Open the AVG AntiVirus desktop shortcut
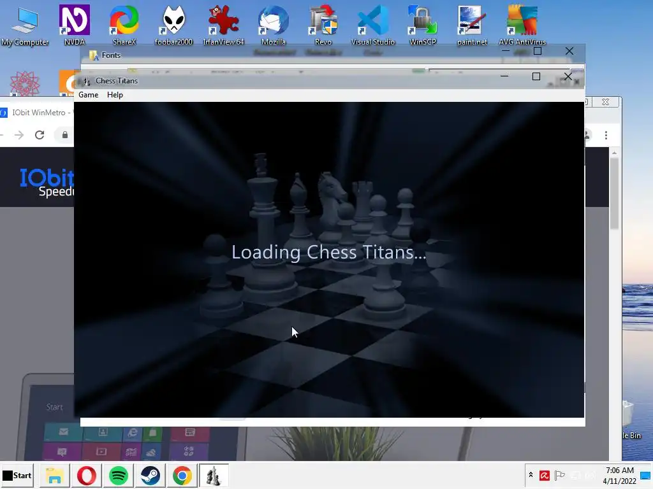Viewport: 653px width, 489px height. 522,25
